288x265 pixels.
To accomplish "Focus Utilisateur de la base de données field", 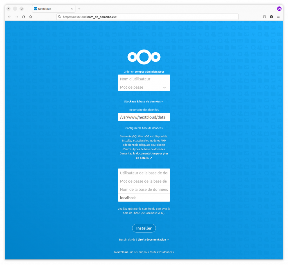I will pos(144,173).
